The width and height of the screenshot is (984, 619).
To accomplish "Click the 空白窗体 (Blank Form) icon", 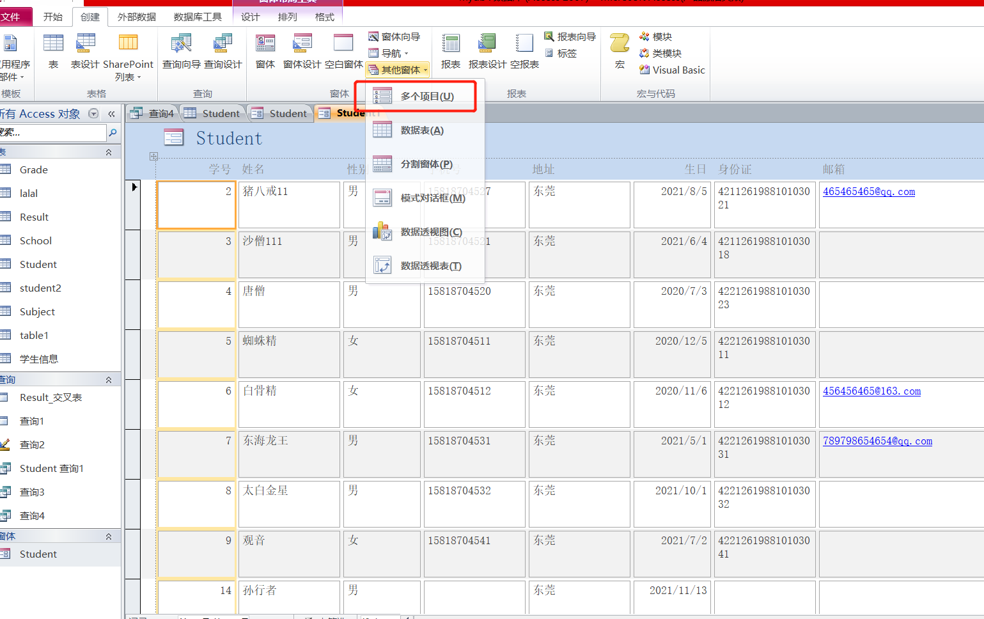I will pyautogui.click(x=343, y=44).
